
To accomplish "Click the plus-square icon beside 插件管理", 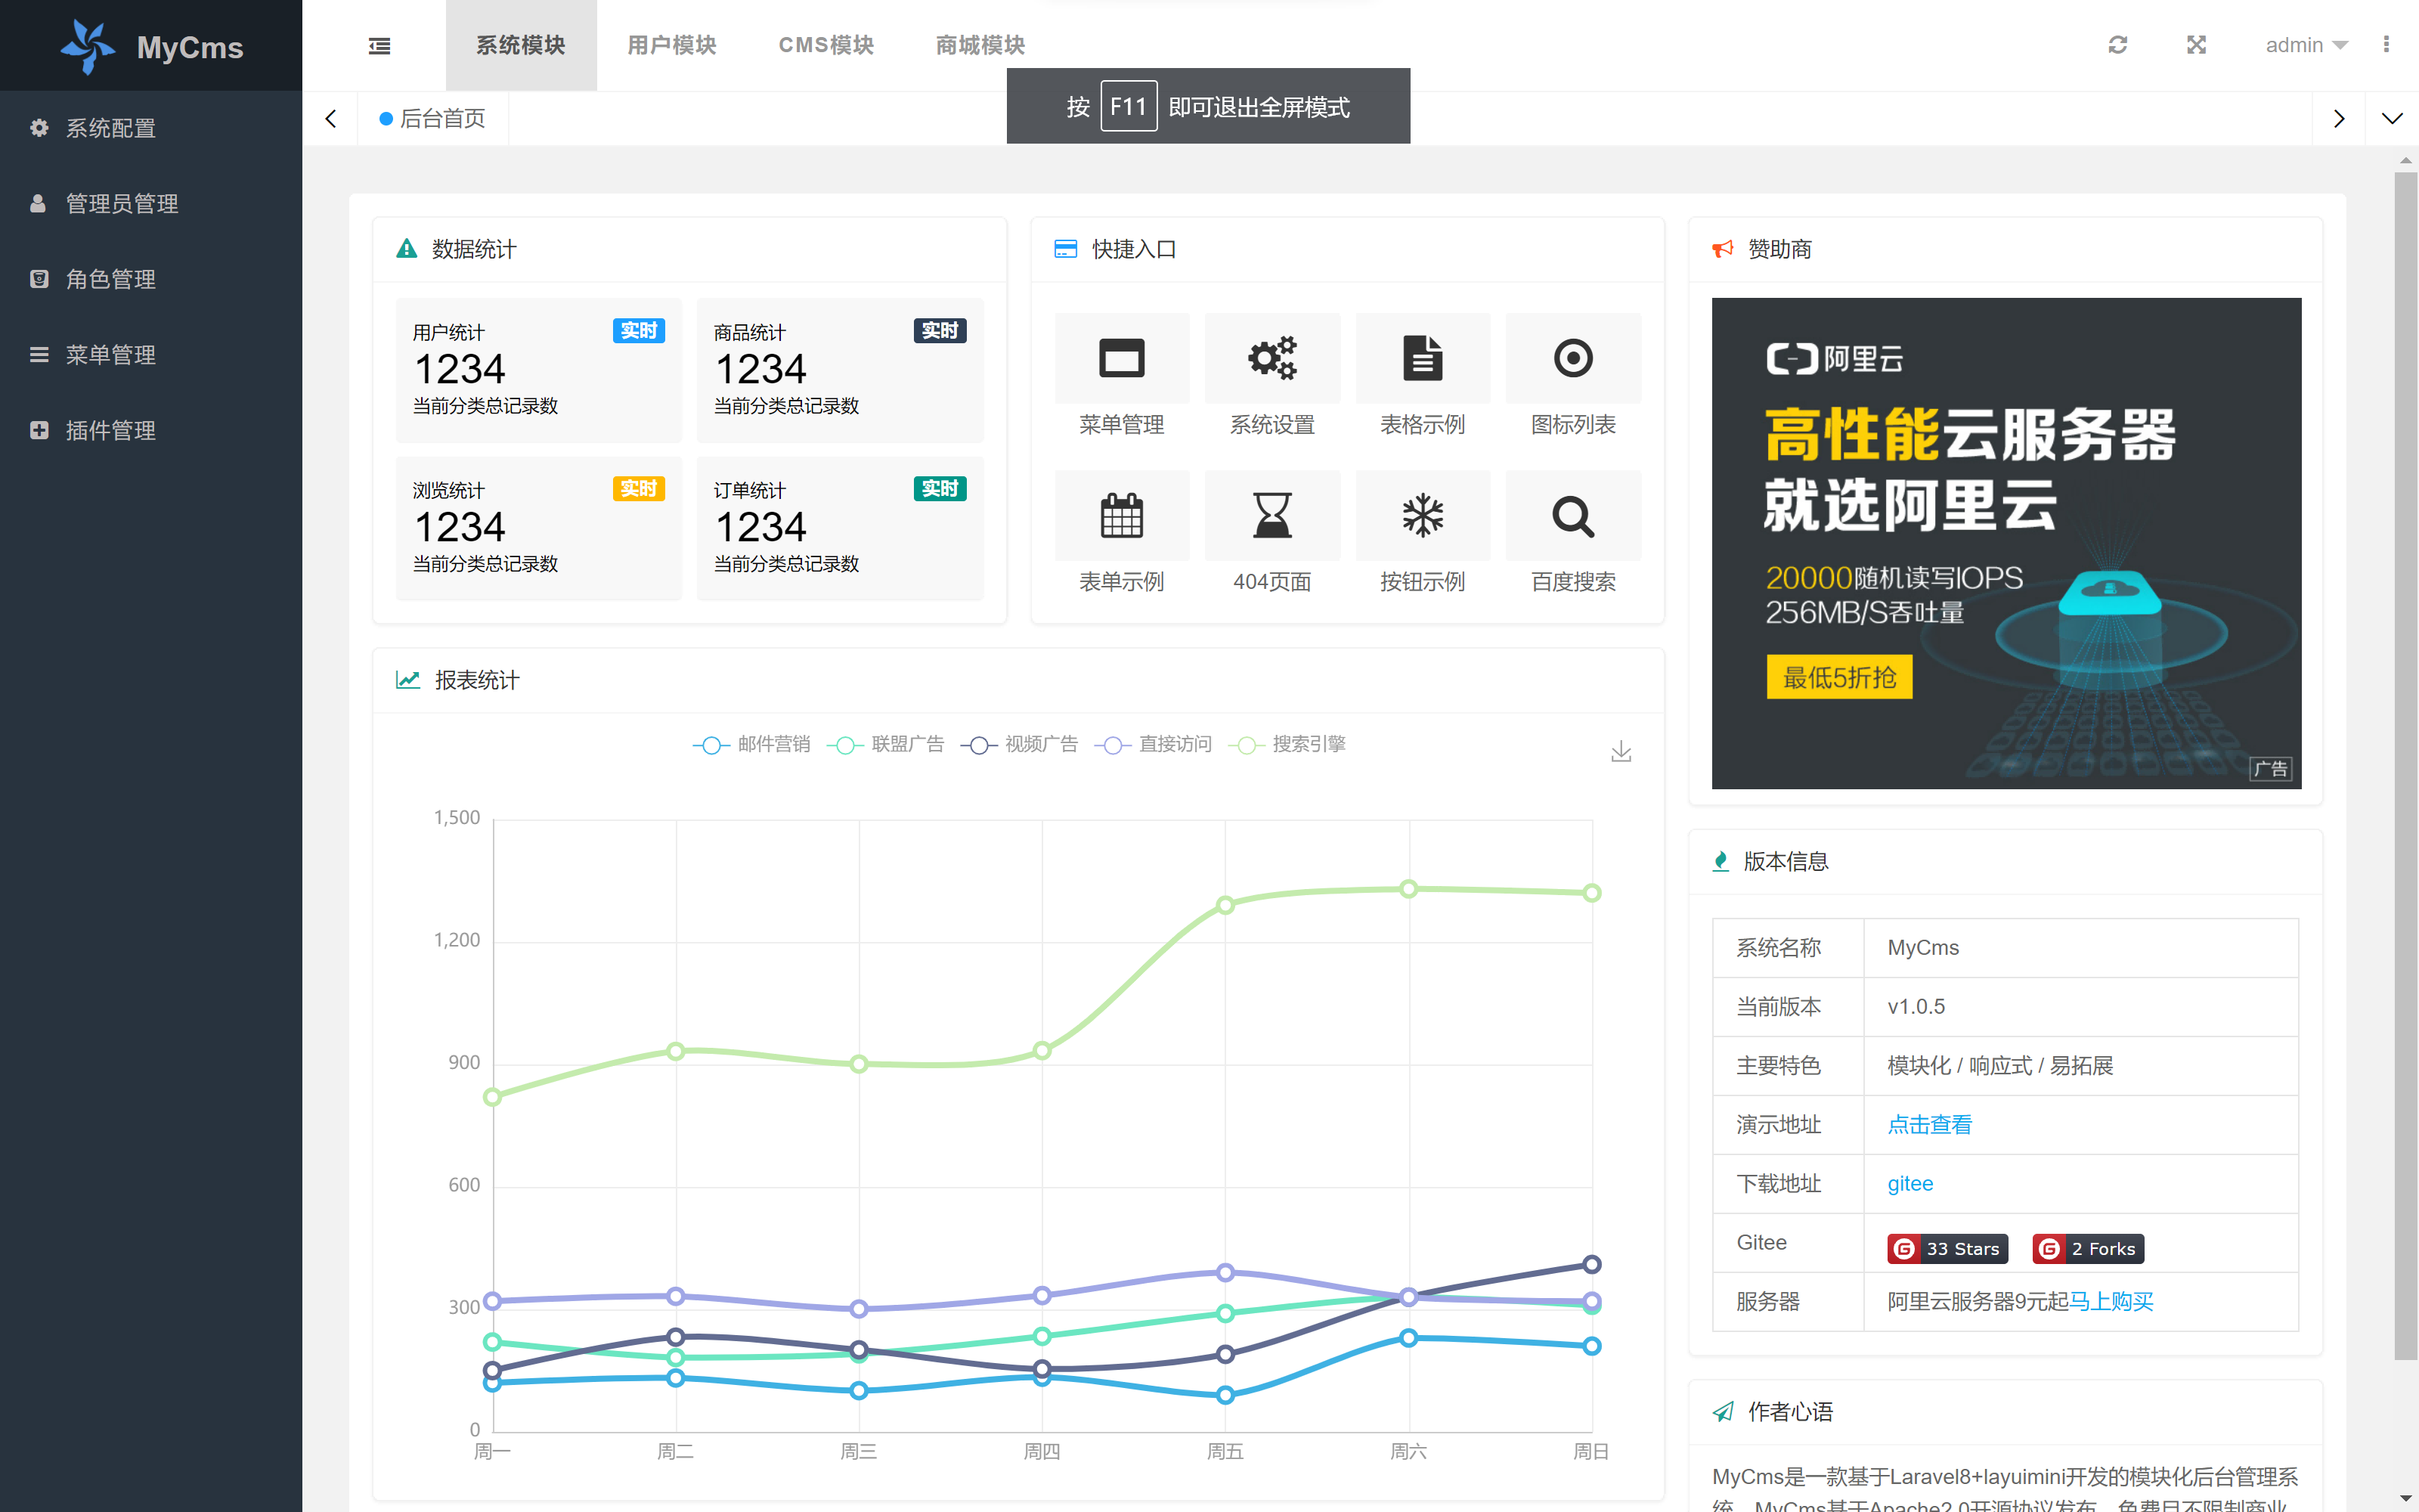I will click(39, 430).
